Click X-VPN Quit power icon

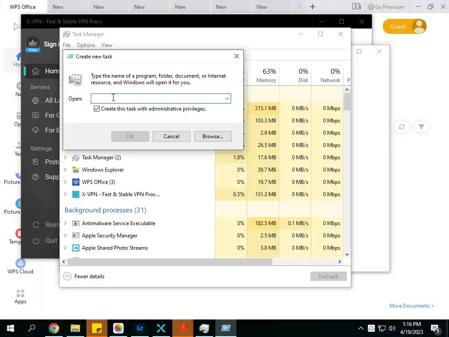tap(36, 240)
